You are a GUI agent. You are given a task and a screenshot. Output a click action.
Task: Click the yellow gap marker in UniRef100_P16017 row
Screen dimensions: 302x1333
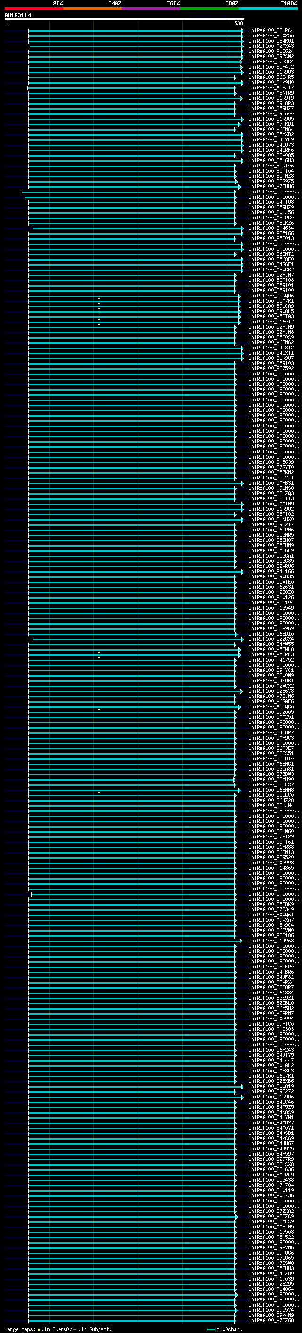click(99, 323)
